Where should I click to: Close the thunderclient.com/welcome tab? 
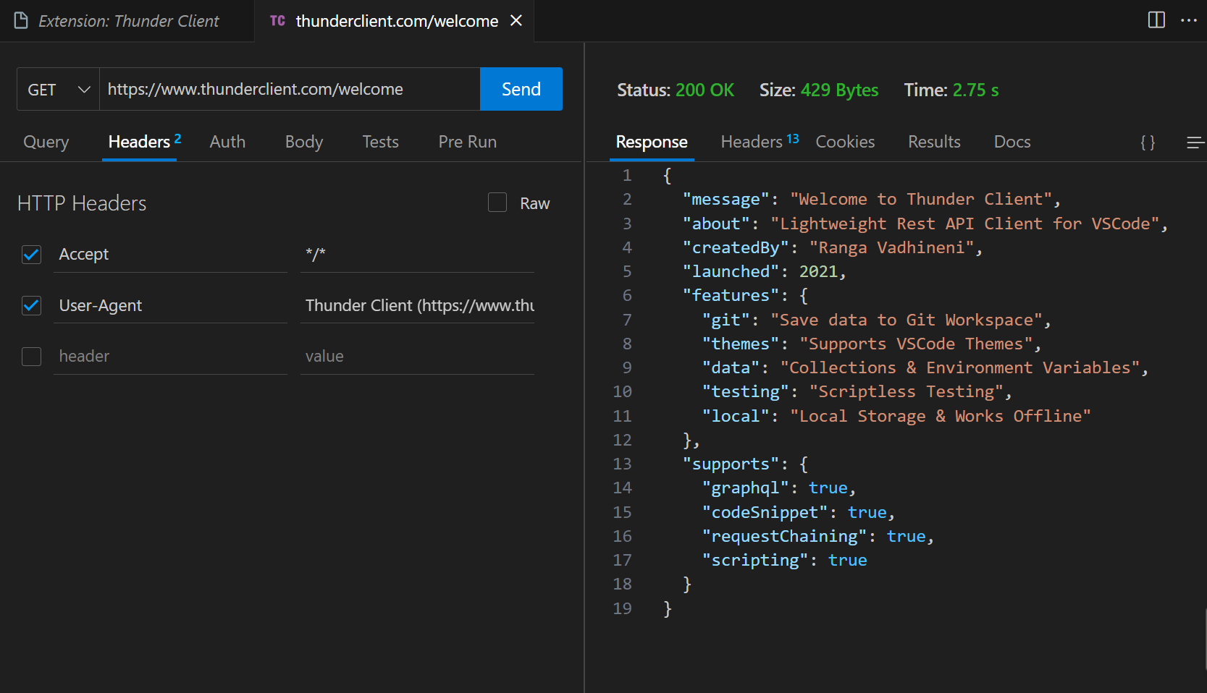point(516,21)
